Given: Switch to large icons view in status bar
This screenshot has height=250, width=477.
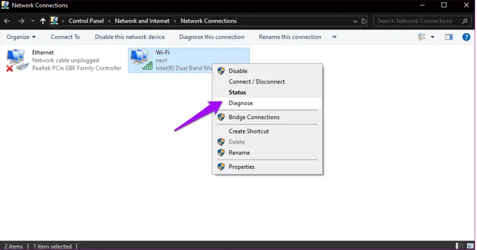Looking at the screenshot, I should (470, 246).
